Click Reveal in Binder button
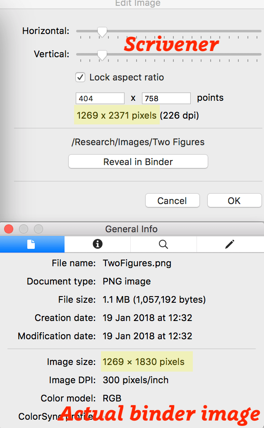264x428 pixels. [x=138, y=162]
